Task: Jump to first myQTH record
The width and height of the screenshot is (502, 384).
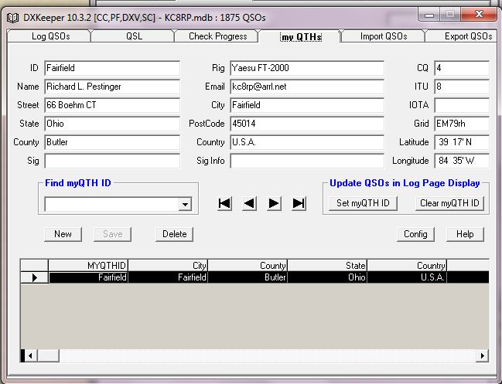Action: [225, 203]
